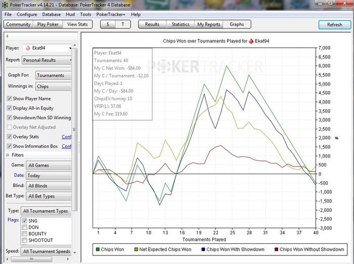Check the Overlay Net Adjusted checkbox
The width and height of the screenshot is (354, 264).
click(9, 127)
